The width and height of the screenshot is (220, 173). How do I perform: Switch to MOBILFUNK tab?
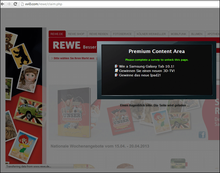coord(178,34)
